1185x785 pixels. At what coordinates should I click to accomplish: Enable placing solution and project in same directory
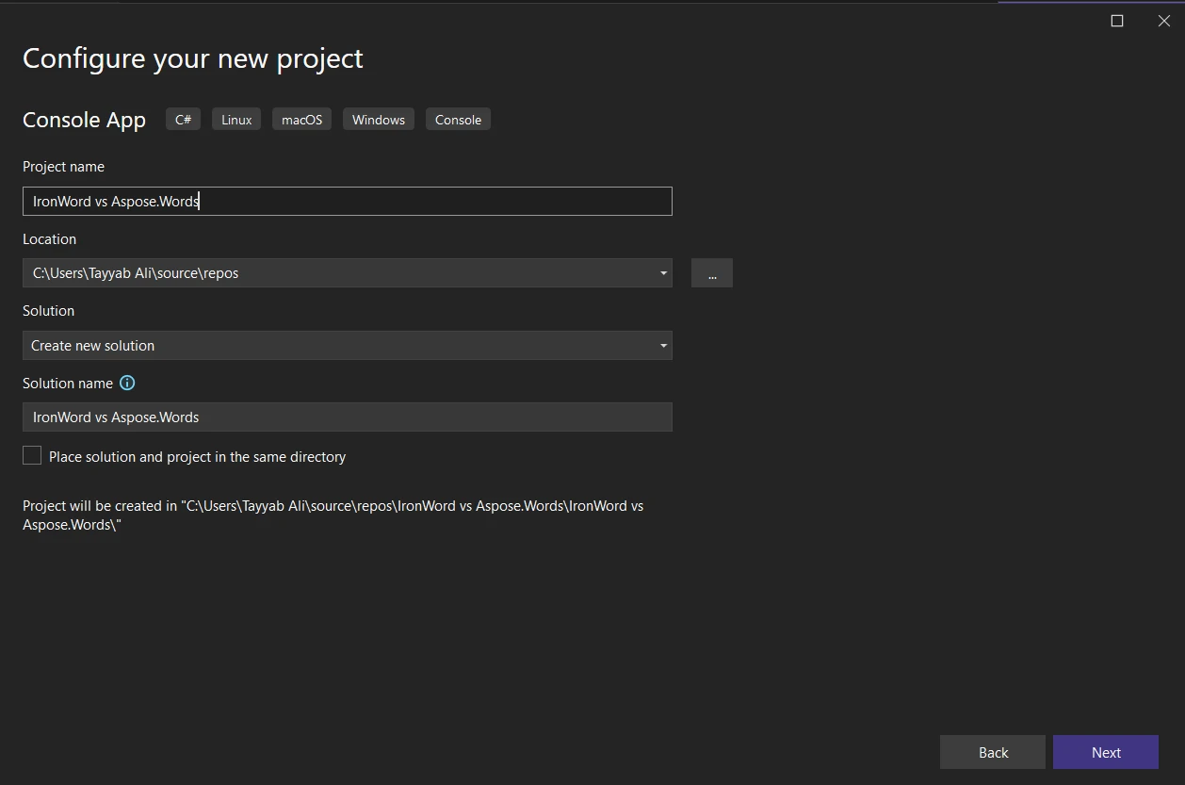(32, 456)
